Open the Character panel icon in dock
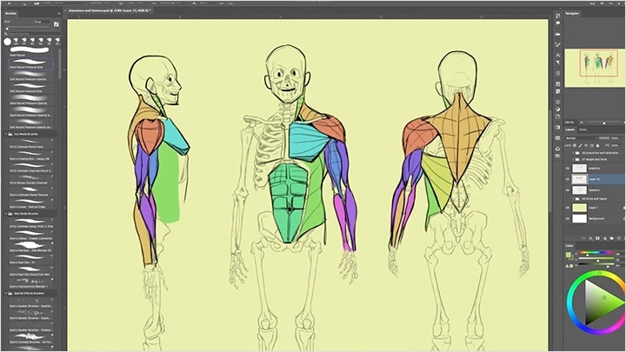The image size is (626, 352). tap(557, 55)
